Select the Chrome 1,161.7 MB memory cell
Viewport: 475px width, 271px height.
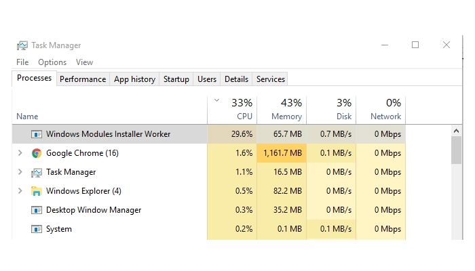tap(282, 153)
